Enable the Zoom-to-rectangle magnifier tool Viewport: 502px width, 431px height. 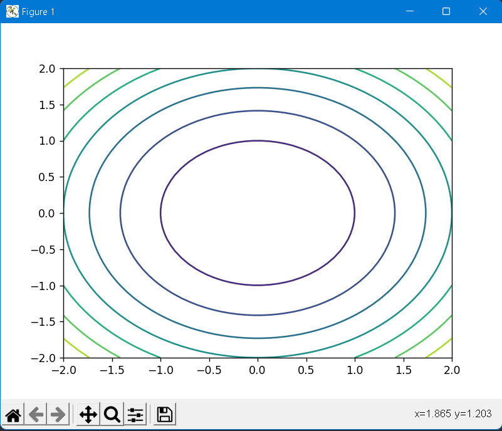(111, 415)
